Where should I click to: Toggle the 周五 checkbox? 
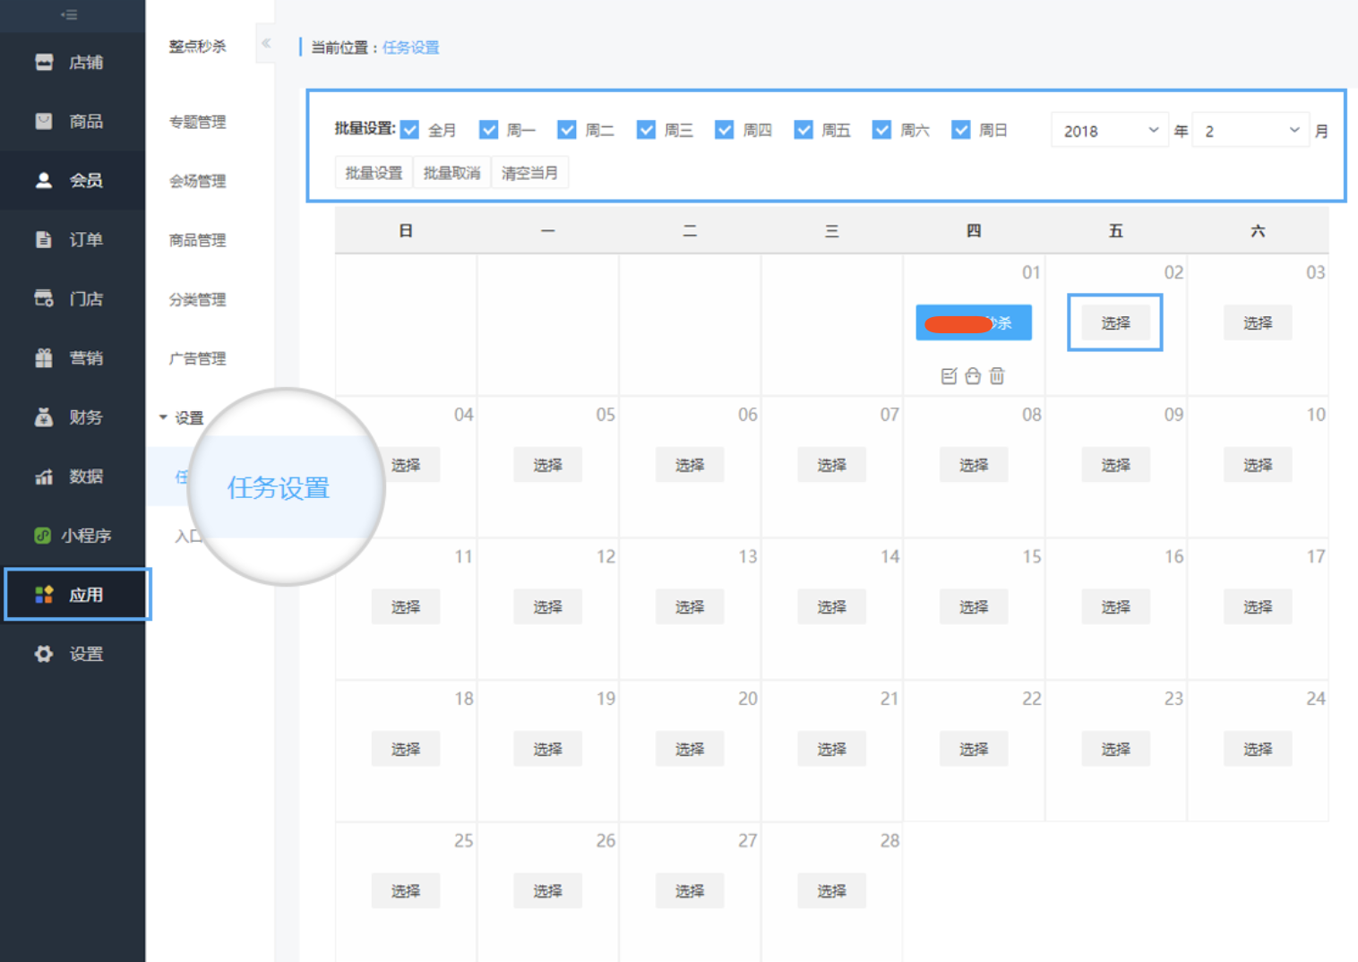click(804, 130)
